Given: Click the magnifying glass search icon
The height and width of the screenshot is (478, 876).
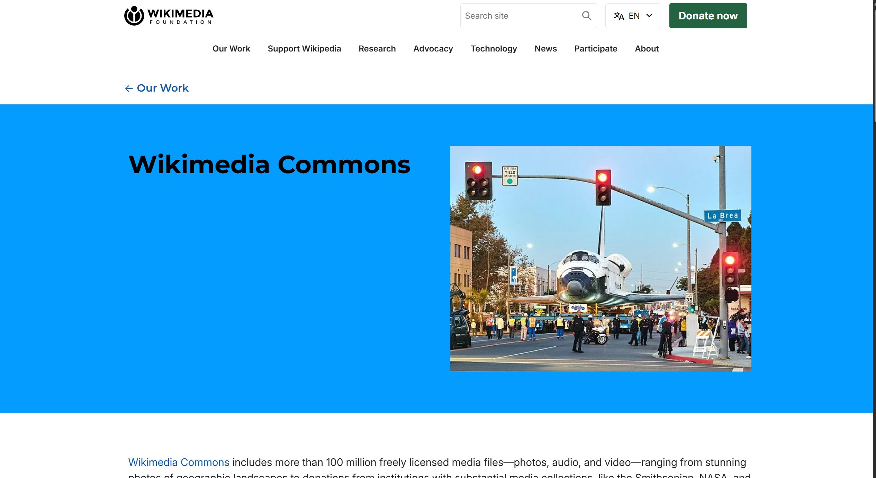Looking at the screenshot, I should pos(586,16).
